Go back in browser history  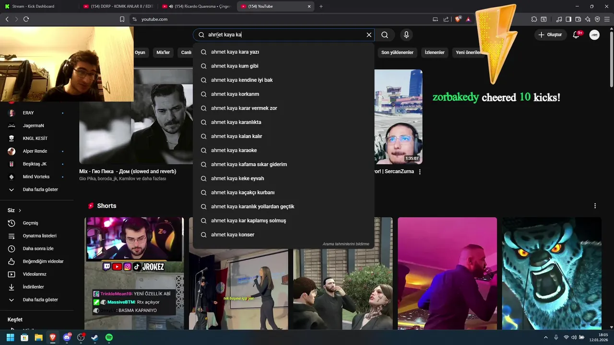(x=7, y=19)
